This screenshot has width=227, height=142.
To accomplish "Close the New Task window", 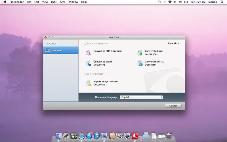I will coord(46,37).
